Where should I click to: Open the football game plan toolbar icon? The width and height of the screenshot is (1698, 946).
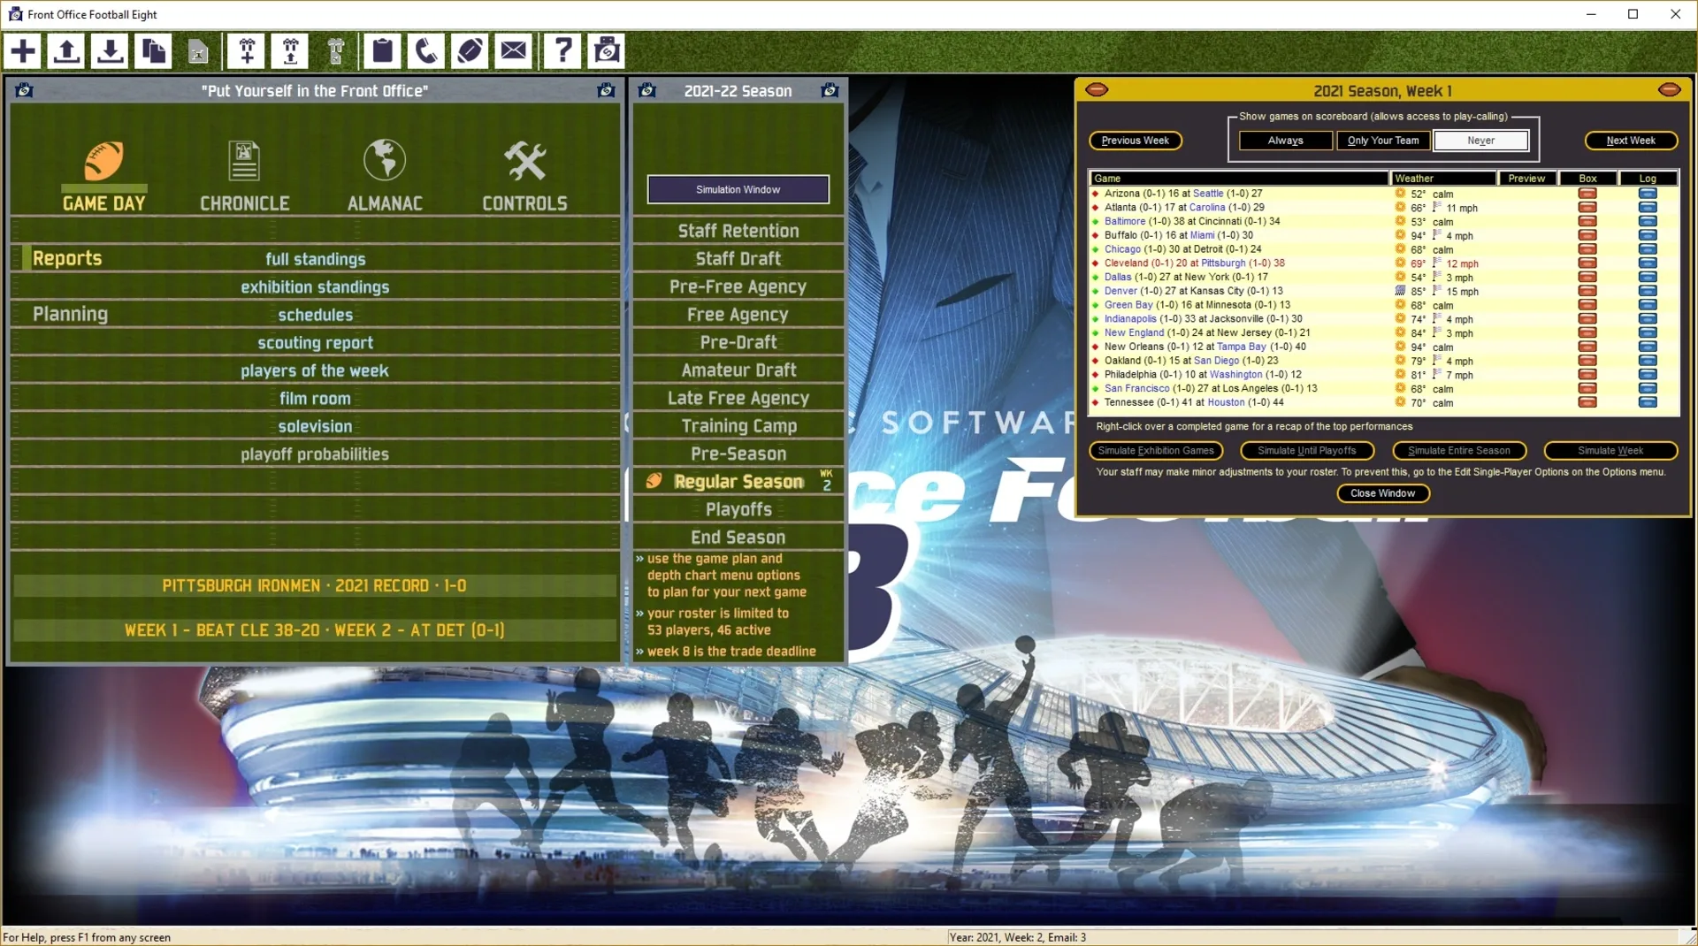[x=470, y=50]
